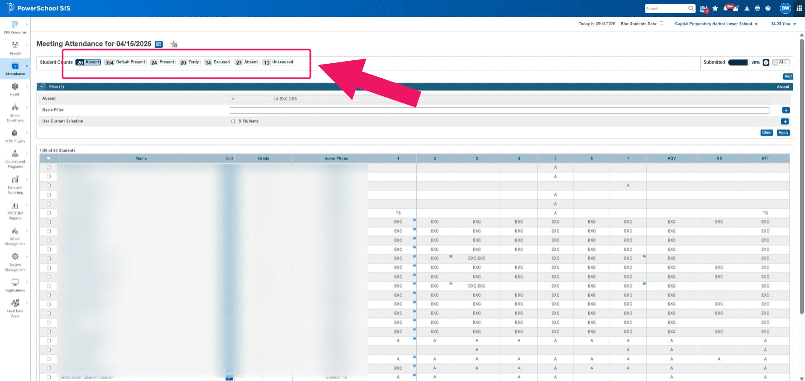Toggle the select-all checkbox in the table header
This screenshot has height=381, width=805.
49,158
